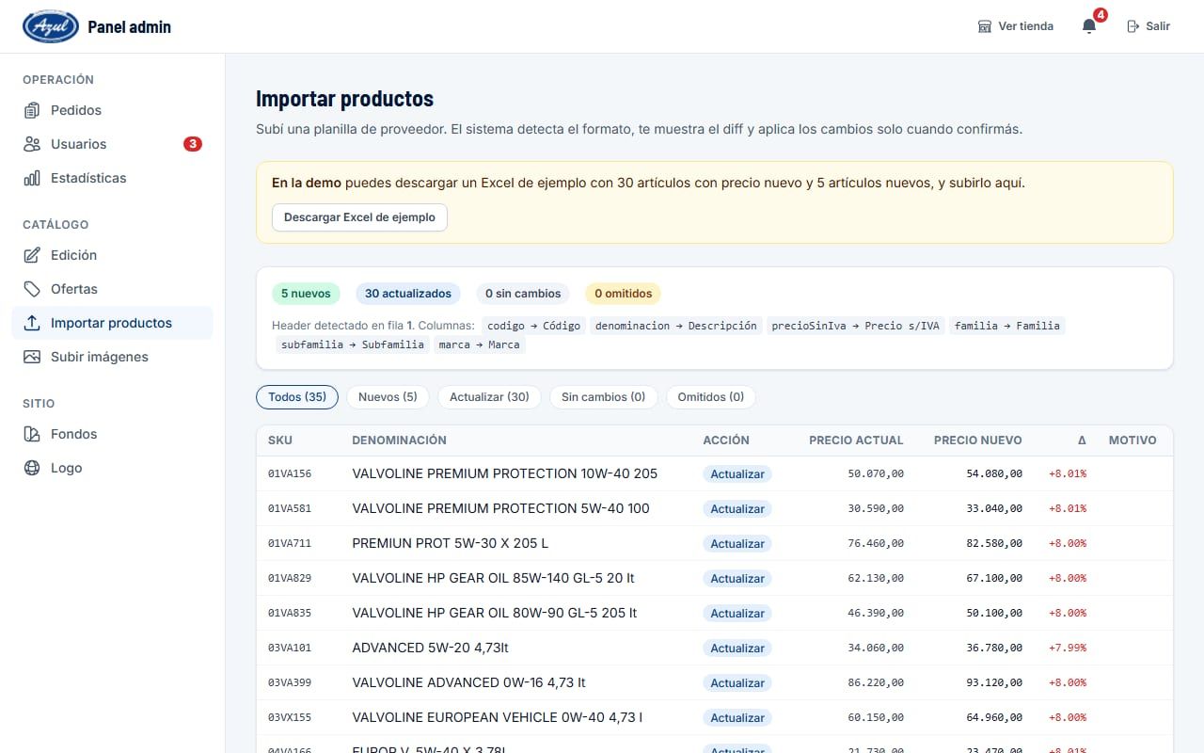Image resolution: width=1204 pixels, height=753 pixels.
Task: Select SKU cell 01VA156
Action: 290,473
